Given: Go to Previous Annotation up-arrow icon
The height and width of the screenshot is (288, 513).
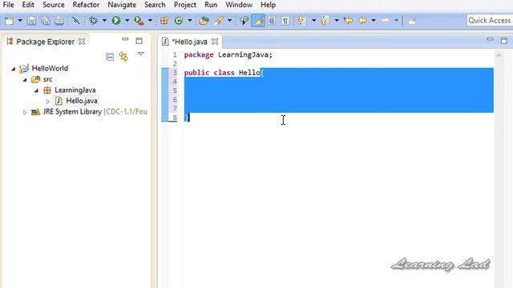Looking at the screenshot, I should click(324, 21).
